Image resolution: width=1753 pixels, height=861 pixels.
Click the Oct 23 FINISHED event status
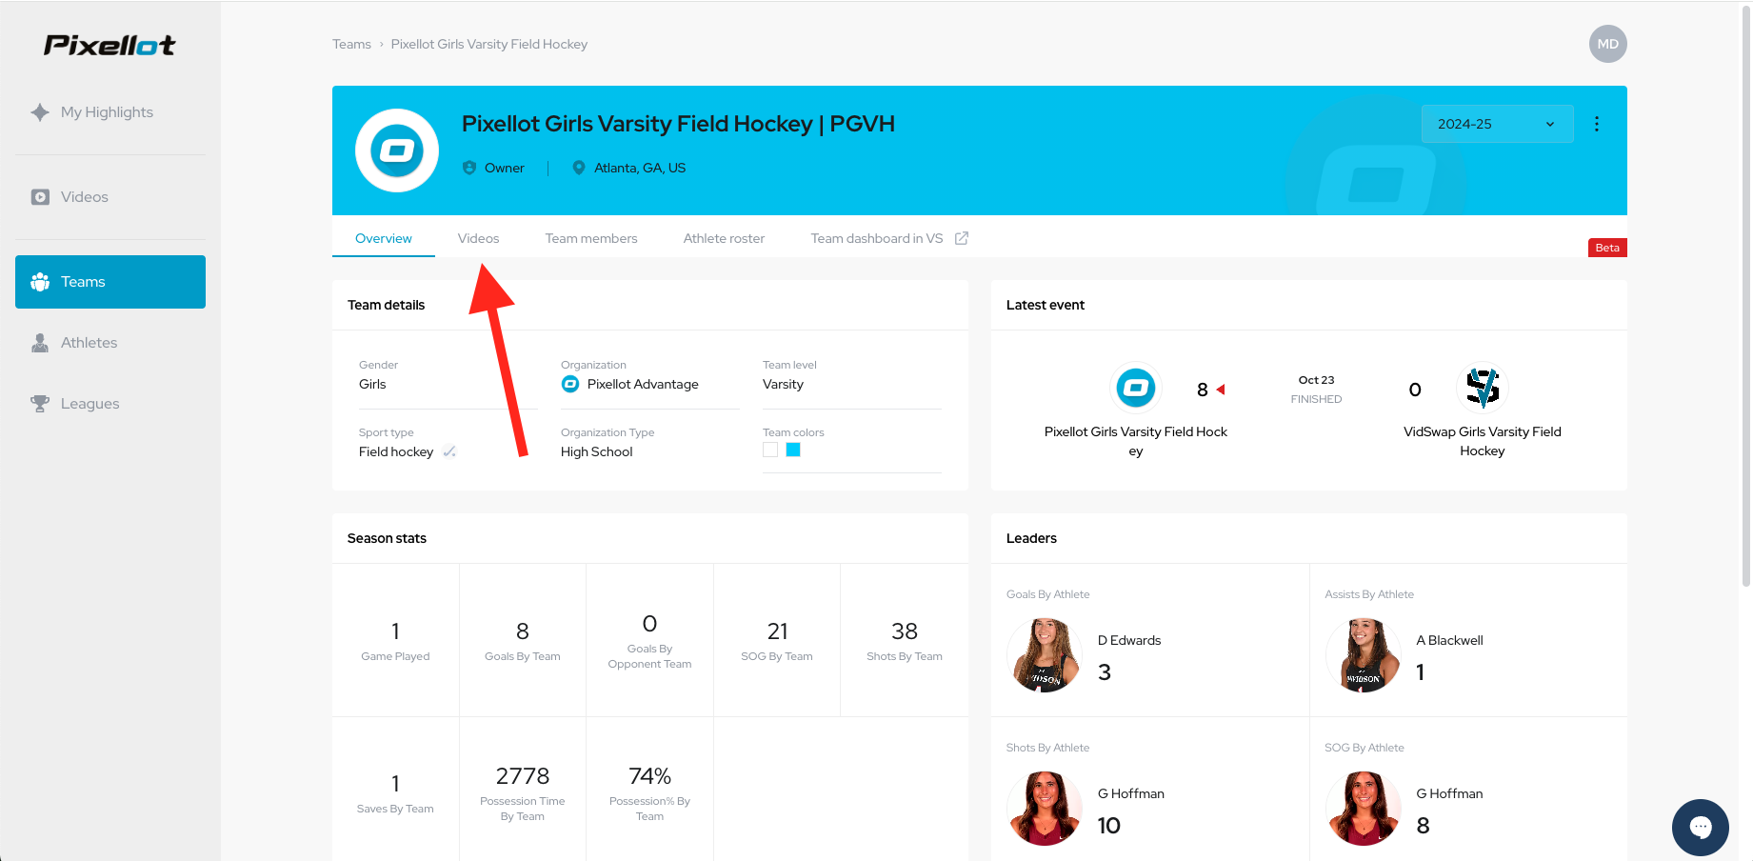tap(1317, 389)
